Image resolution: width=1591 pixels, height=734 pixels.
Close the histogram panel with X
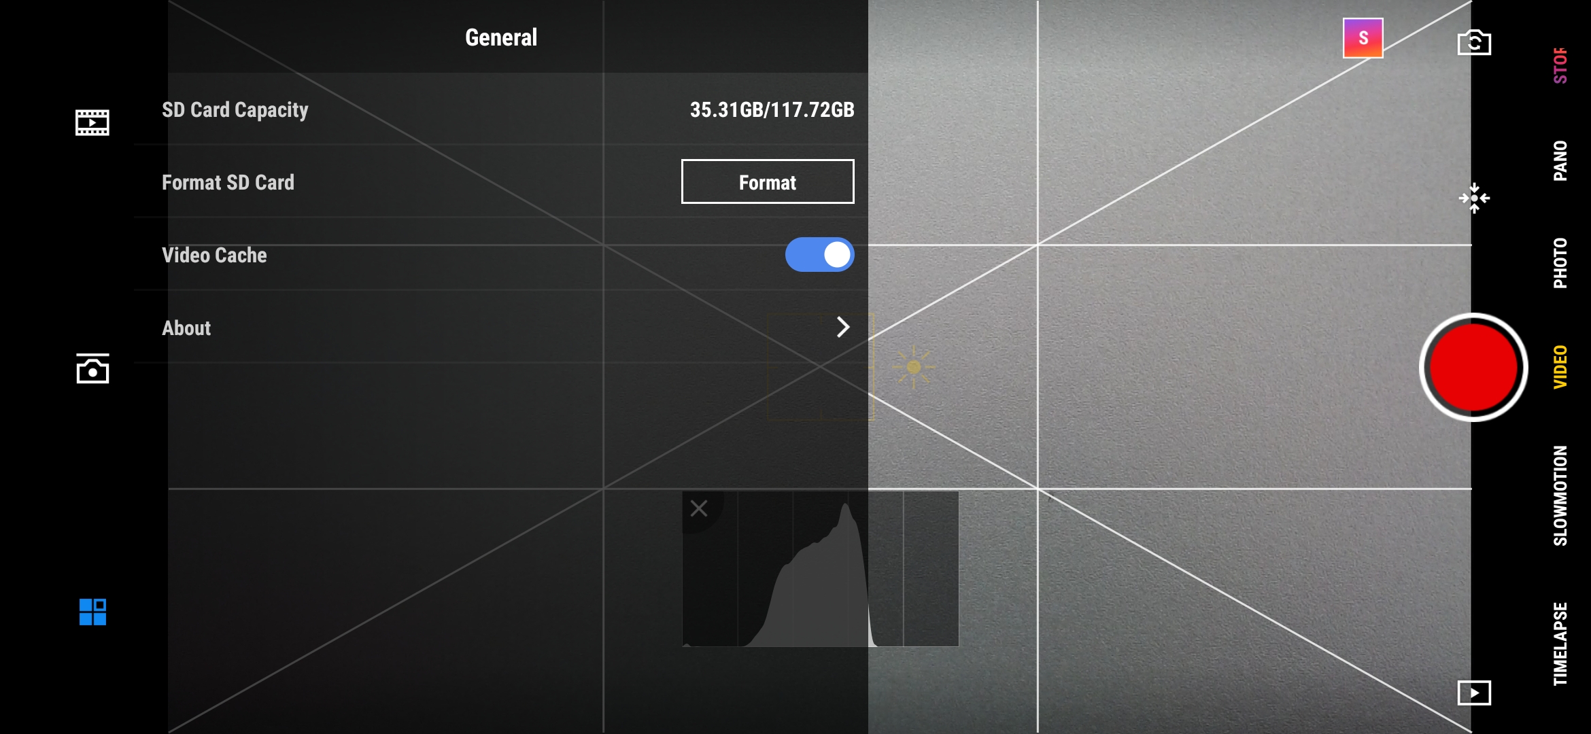tap(699, 508)
